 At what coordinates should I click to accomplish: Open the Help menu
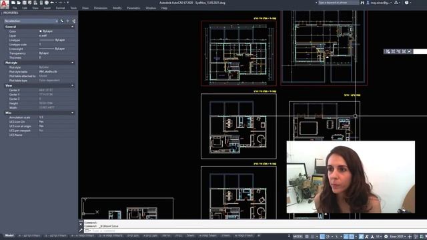pyautogui.click(x=164, y=8)
